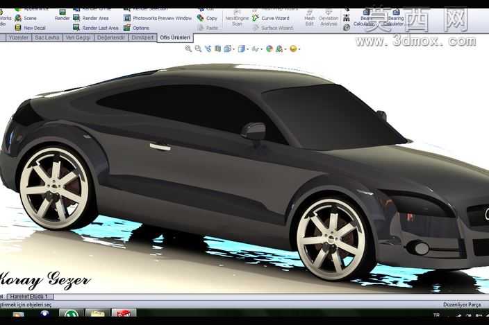489x325 pixels.
Task: Click the green taskbar application icon
Action: 72,313
